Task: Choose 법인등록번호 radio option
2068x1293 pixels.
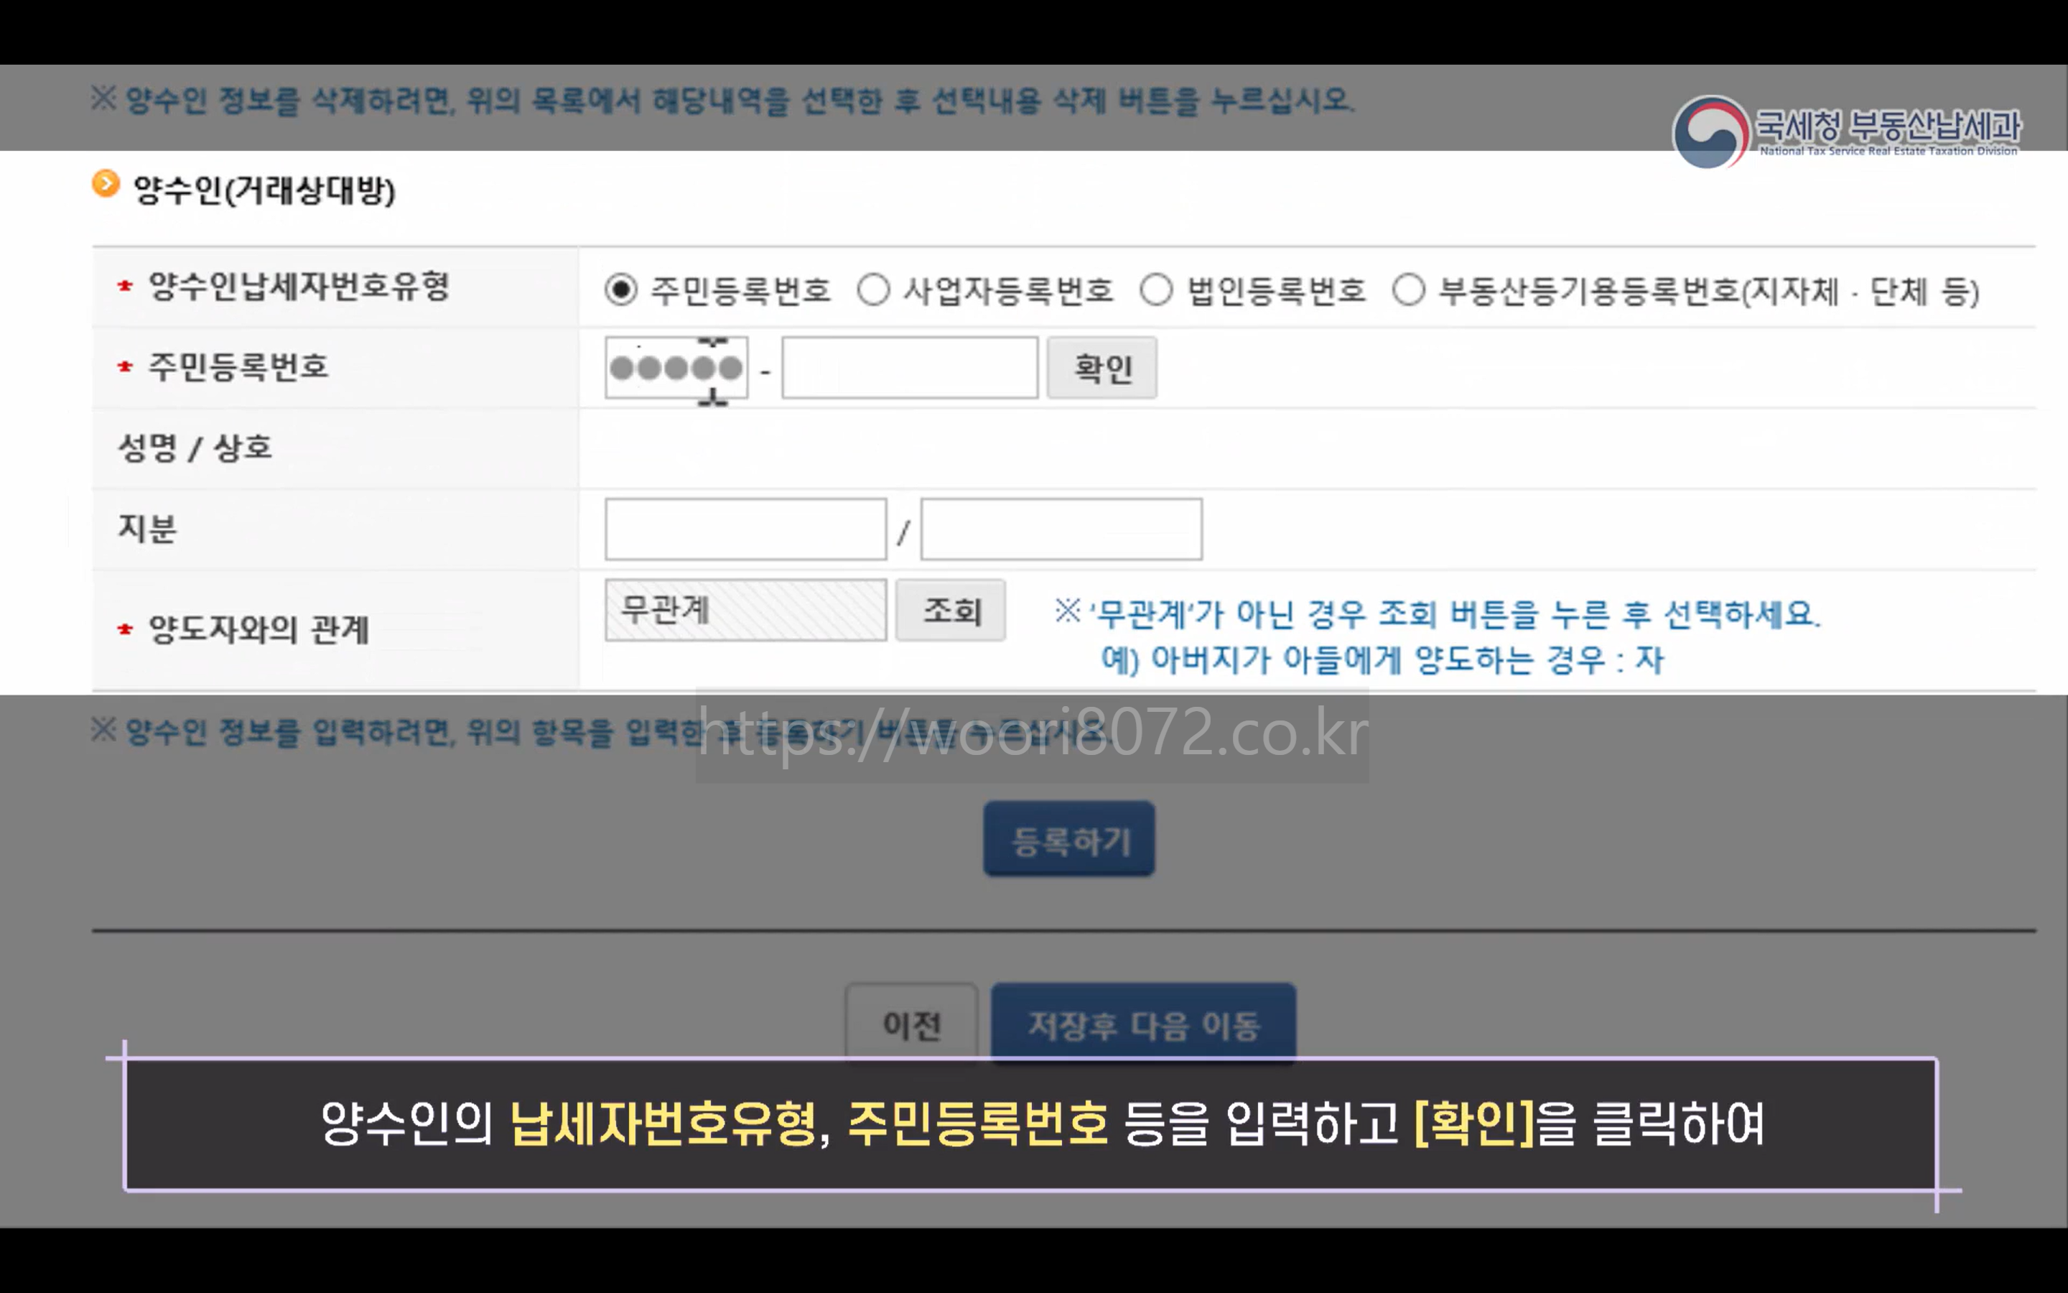Action: tap(1156, 290)
